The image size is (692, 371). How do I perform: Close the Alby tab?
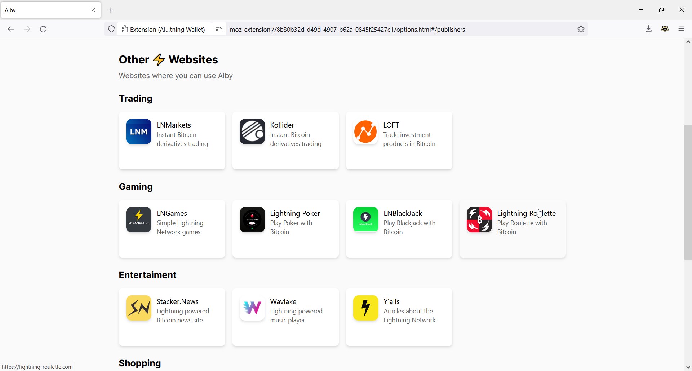click(93, 10)
